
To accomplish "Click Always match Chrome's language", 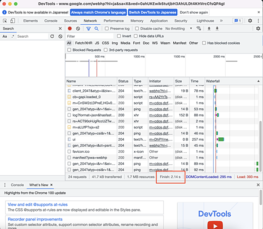I will pos(98,13).
